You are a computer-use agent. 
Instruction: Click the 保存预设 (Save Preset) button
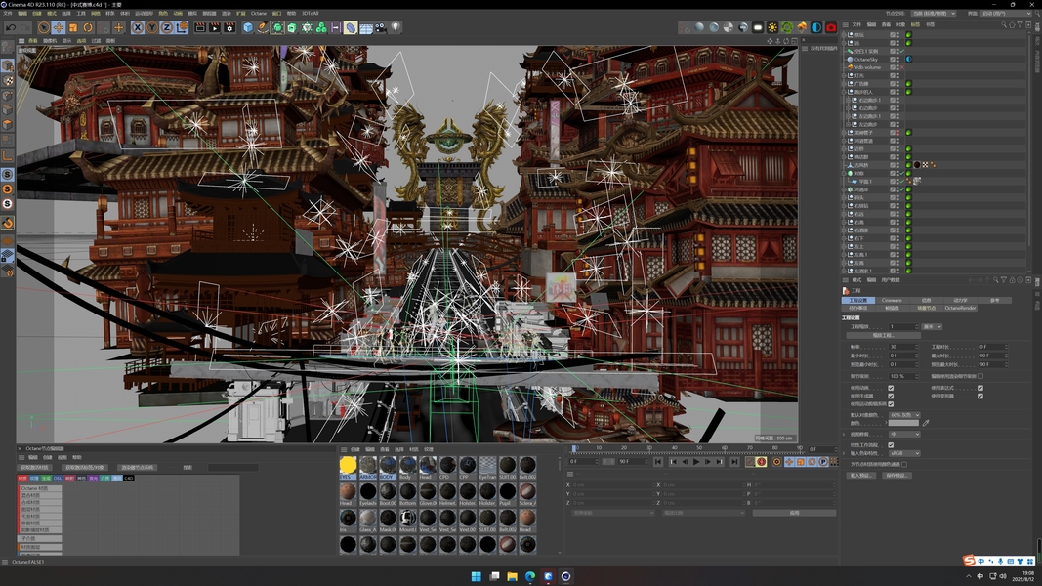point(897,476)
